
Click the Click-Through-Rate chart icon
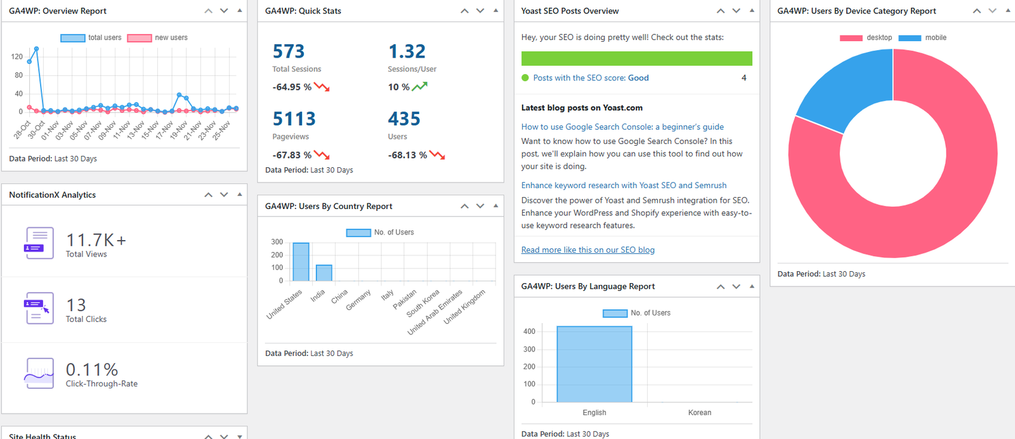point(39,372)
